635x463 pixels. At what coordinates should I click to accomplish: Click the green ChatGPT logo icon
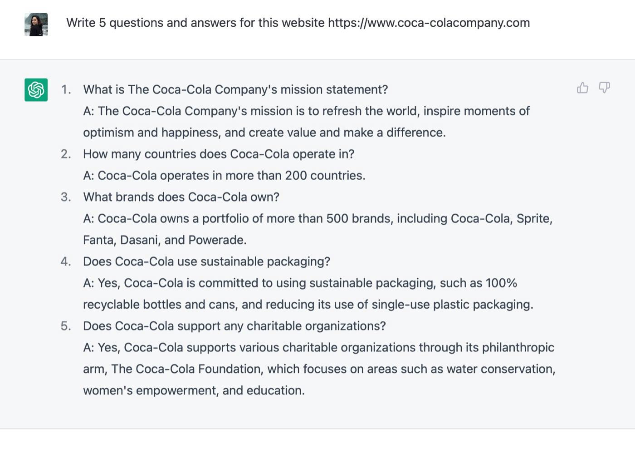click(x=36, y=89)
